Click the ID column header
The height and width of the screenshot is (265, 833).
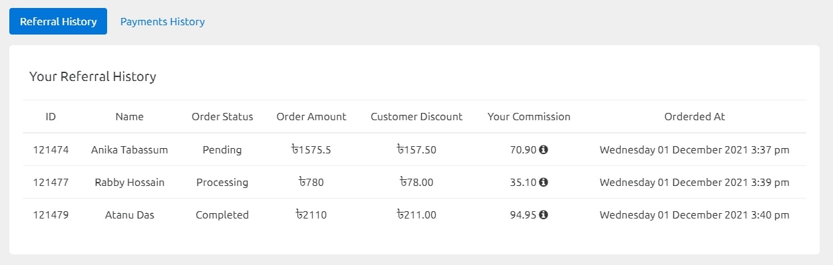pyautogui.click(x=51, y=116)
